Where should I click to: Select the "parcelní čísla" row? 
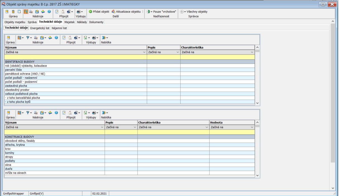75,70
